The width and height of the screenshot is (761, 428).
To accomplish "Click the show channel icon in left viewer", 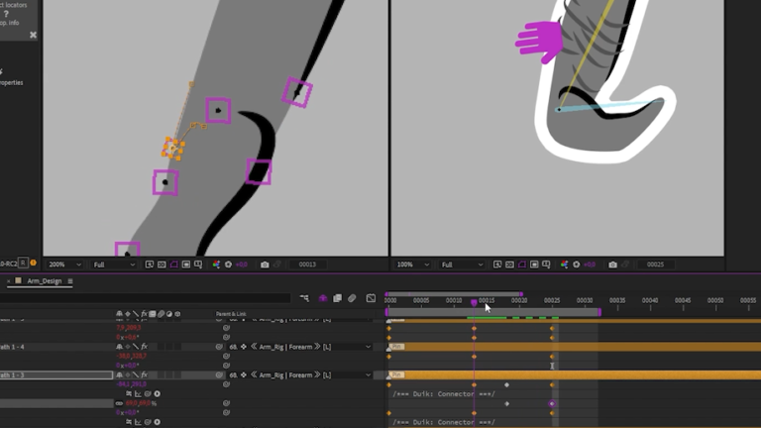I will [x=216, y=266].
